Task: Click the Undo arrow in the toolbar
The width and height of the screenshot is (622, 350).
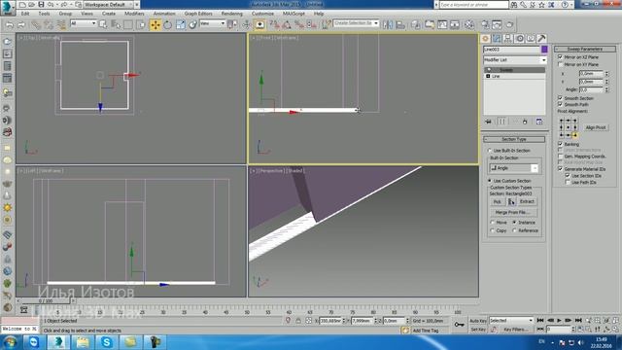Action: pyautogui.click(x=9, y=24)
